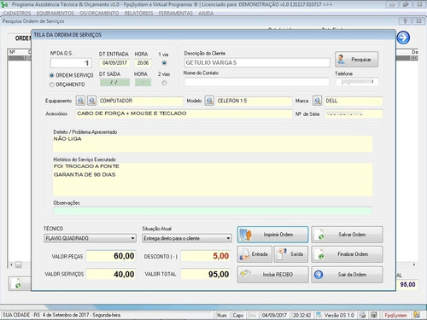Click the Marca search icon
Screen dimensions: 427x320
[318, 101]
